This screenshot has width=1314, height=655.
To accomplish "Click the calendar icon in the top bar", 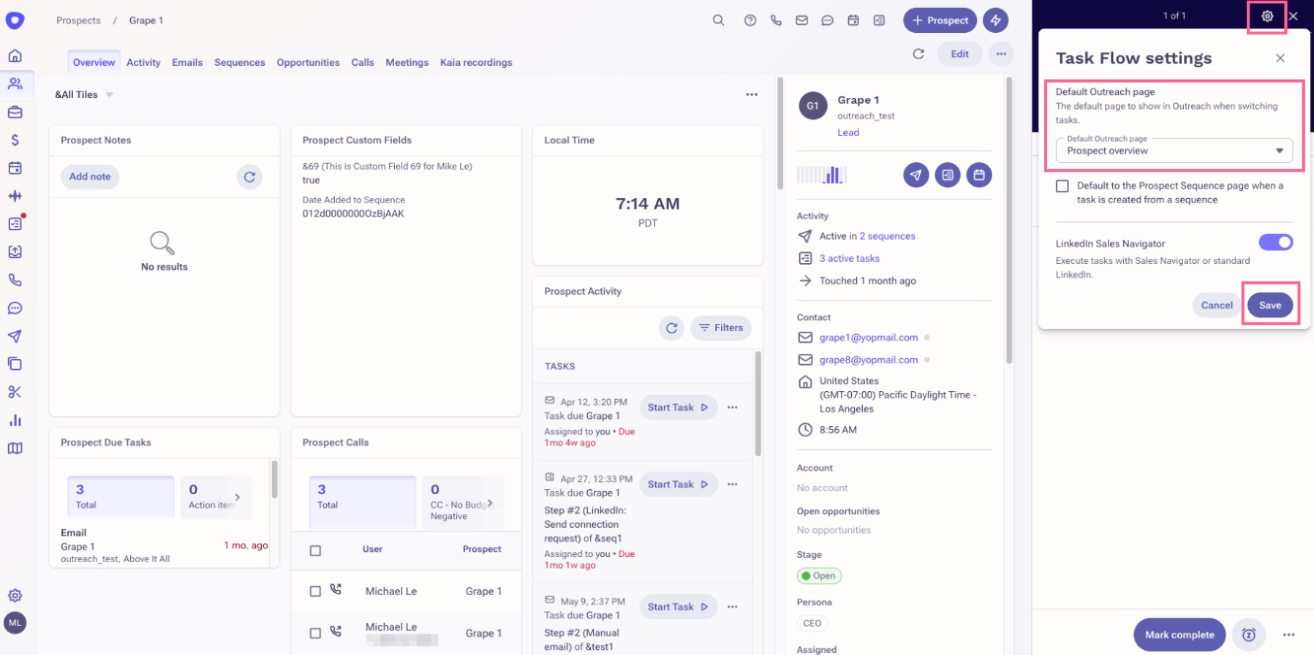I will 853,20.
